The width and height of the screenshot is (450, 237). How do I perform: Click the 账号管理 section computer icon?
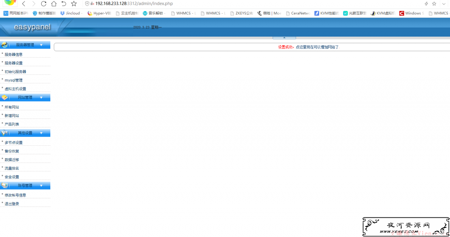(x=4, y=185)
